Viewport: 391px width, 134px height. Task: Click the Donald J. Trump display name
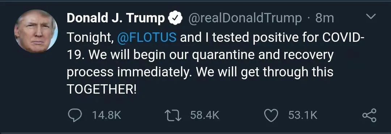(x=116, y=18)
